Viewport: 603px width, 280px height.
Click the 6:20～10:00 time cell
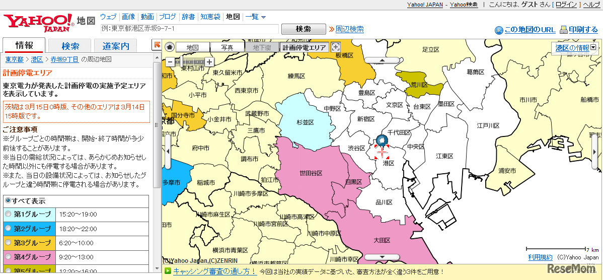pyautogui.click(x=102, y=243)
